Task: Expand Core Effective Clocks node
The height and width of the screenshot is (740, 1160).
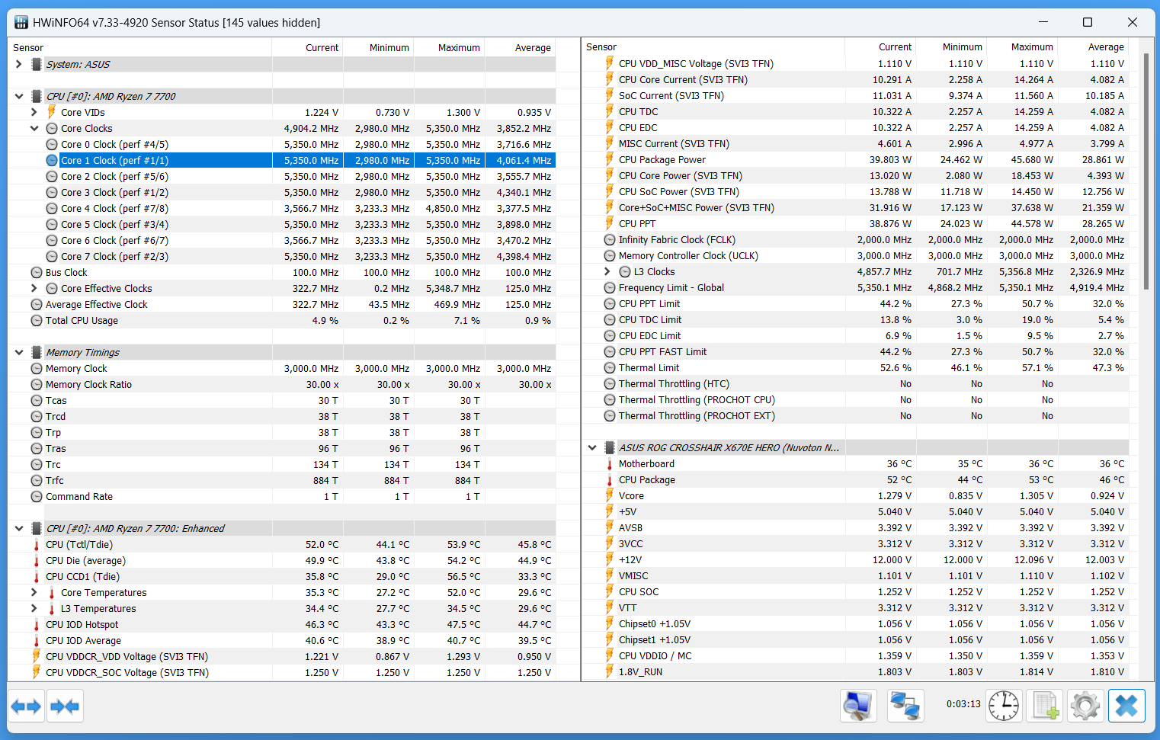Action: point(34,288)
